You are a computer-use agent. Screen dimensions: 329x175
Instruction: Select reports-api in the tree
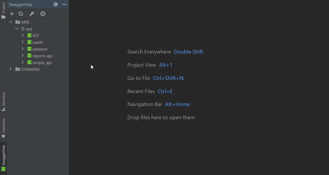coord(42,56)
